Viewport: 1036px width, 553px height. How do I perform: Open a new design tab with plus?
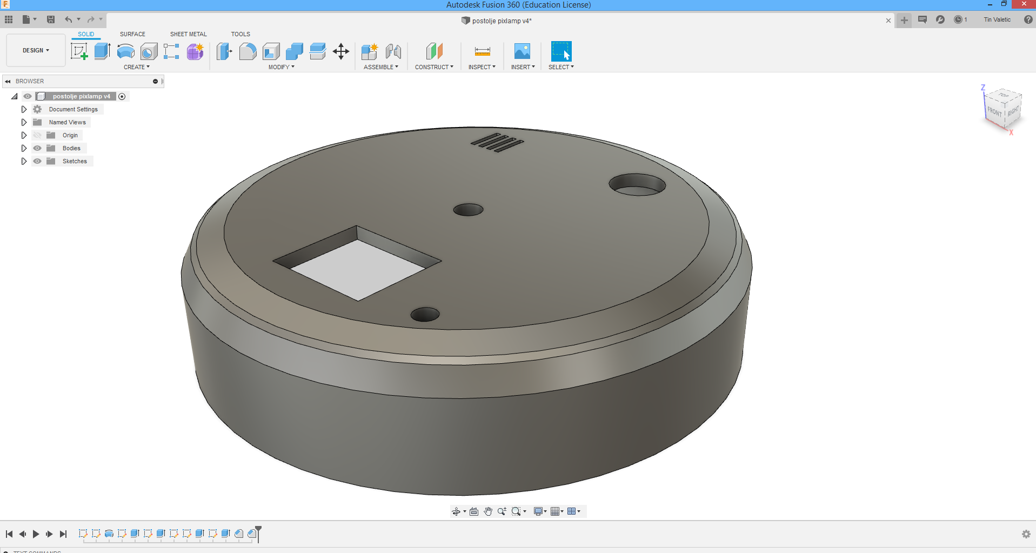[904, 20]
